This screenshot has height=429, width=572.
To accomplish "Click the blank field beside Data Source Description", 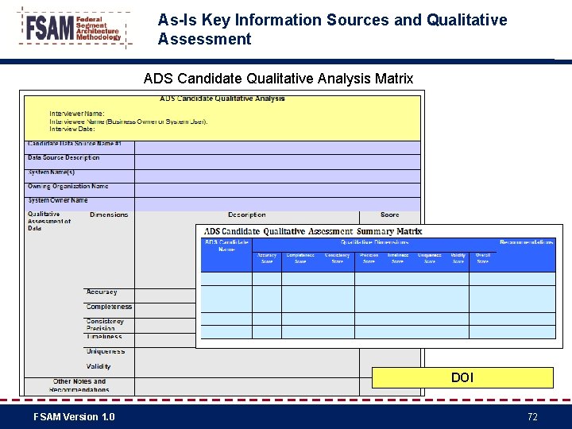I will tap(277, 162).
